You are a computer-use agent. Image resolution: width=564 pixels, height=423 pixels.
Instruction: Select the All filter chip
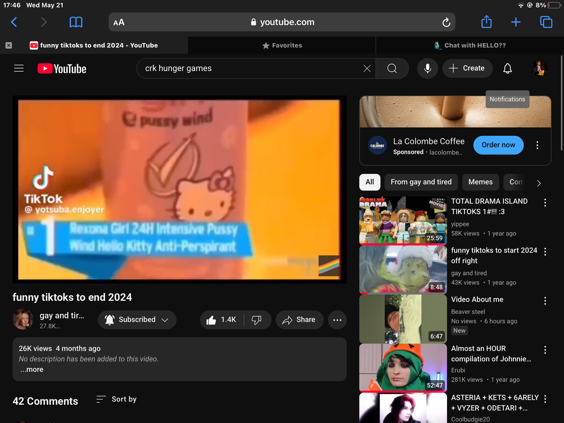(x=370, y=182)
